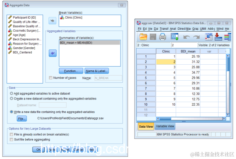The image size is (236, 159).
Task: Remove variable from Summaries with arrow button
Action: (x=53, y=53)
